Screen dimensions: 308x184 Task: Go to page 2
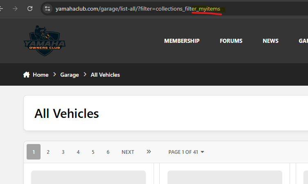point(48,152)
